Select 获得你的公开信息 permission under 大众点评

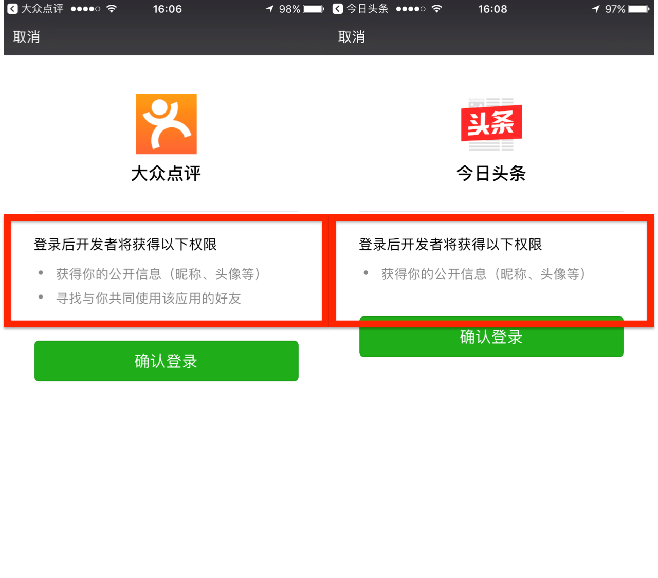click(x=158, y=274)
